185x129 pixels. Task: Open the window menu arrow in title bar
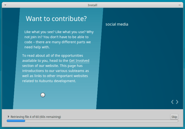[x=6, y=5]
